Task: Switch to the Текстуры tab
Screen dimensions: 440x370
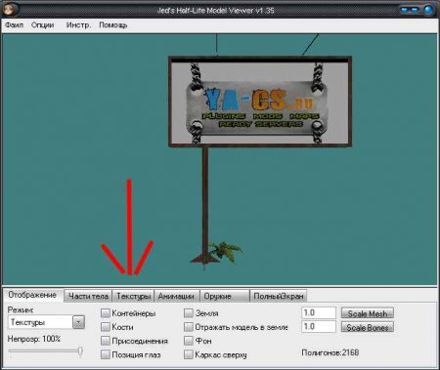Action: click(x=134, y=296)
